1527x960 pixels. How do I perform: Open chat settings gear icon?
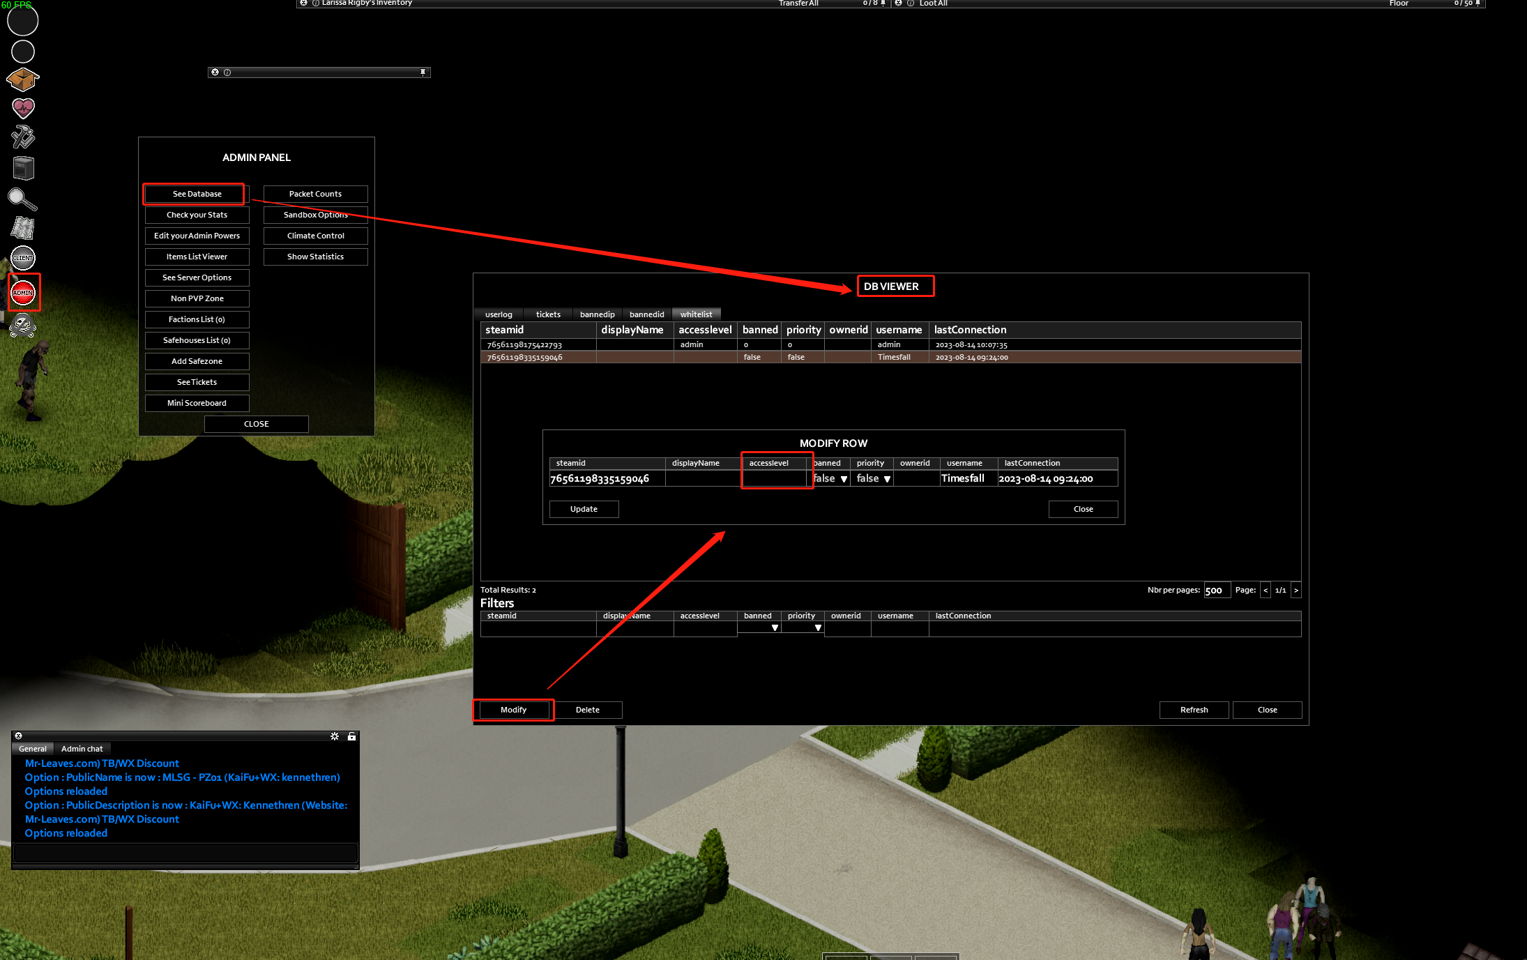click(x=335, y=736)
